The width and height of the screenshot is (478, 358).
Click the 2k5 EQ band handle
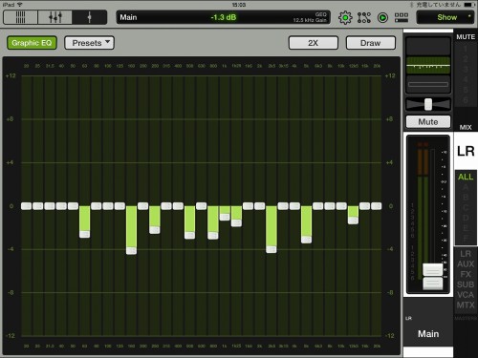pyautogui.click(x=272, y=249)
